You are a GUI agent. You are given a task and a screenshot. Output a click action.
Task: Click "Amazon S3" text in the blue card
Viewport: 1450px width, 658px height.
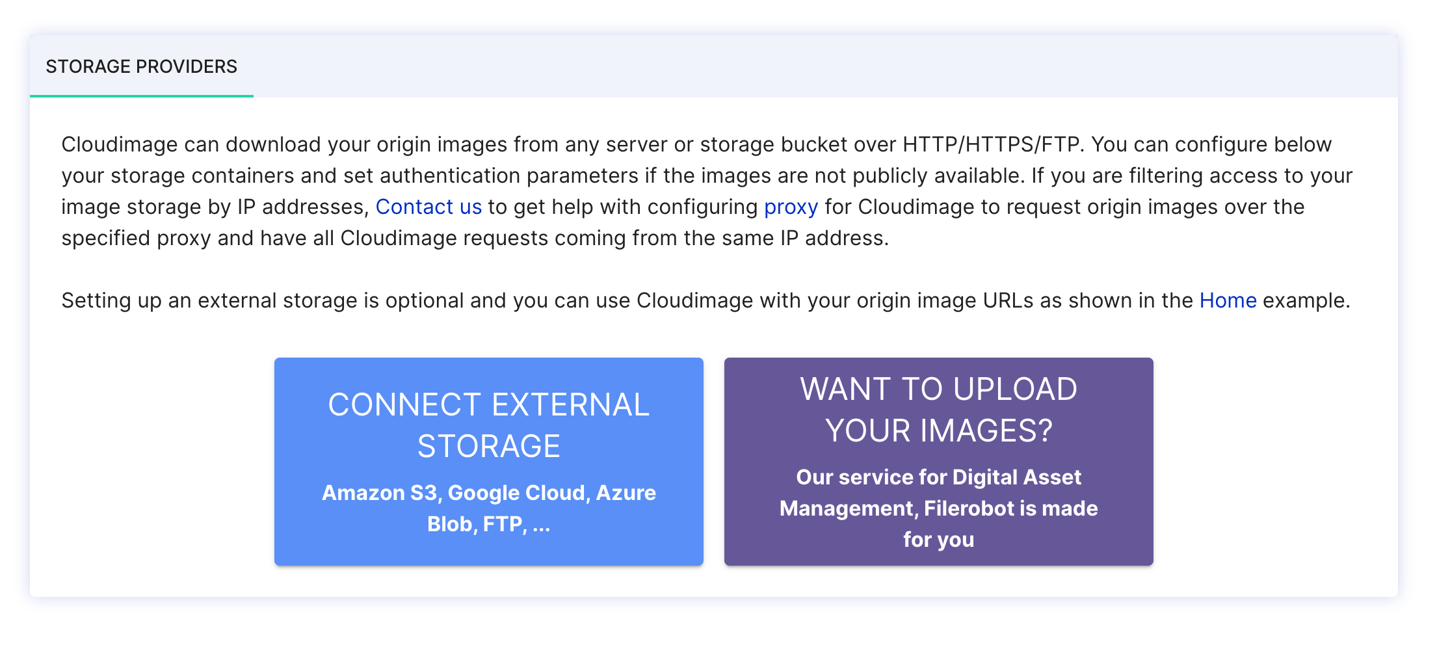[379, 493]
